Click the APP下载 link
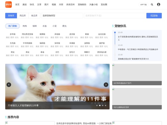This screenshot has width=167, height=125. point(143,4)
